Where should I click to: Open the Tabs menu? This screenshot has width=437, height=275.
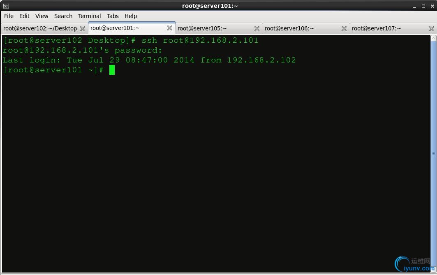[x=113, y=16]
